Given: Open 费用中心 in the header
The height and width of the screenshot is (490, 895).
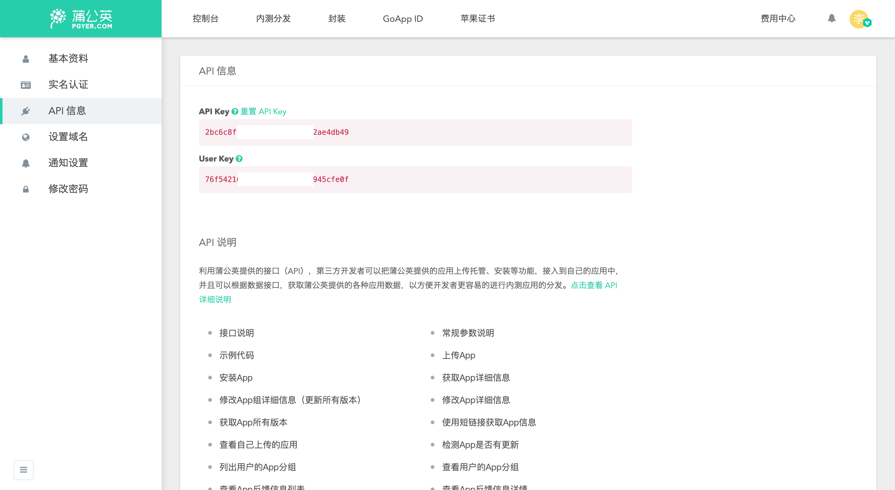Looking at the screenshot, I should (x=778, y=18).
